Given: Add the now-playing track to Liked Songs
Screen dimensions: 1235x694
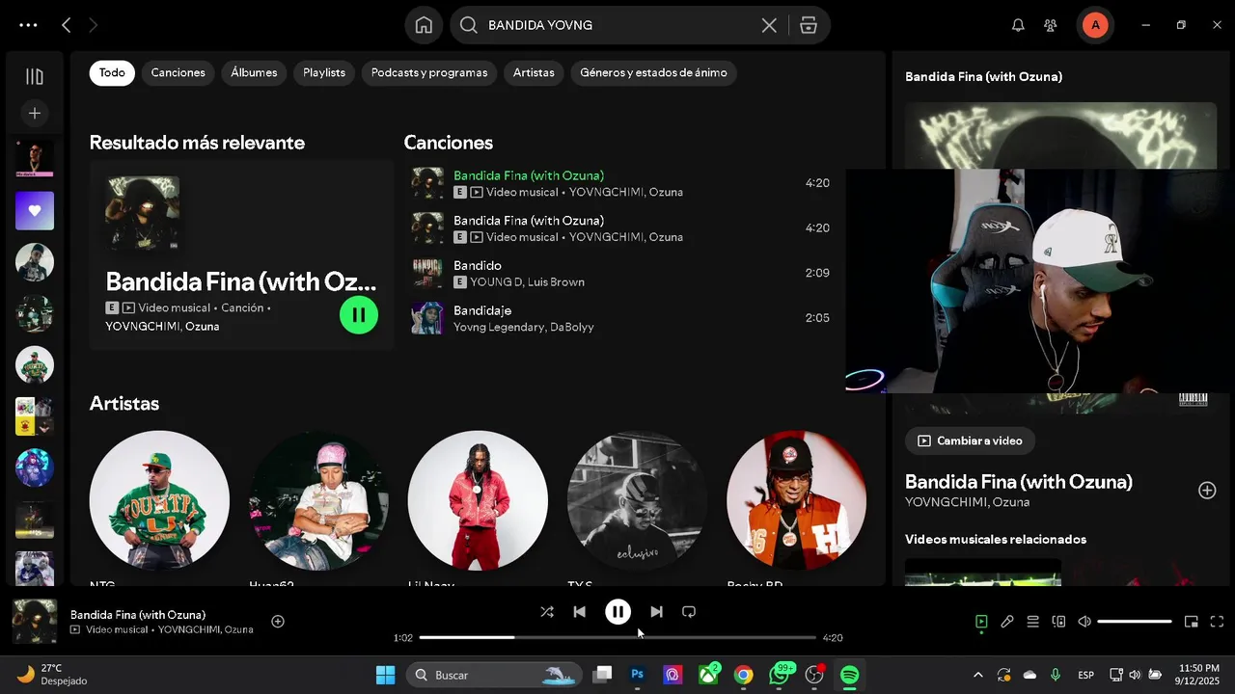Looking at the screenshot, I should [x=278, y=622].
